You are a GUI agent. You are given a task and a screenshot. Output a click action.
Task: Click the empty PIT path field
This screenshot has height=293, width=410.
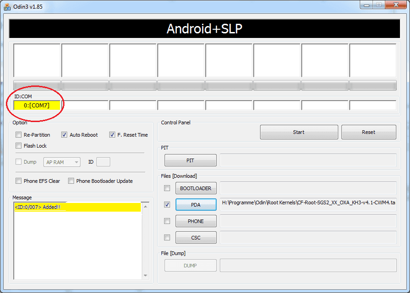308,160
